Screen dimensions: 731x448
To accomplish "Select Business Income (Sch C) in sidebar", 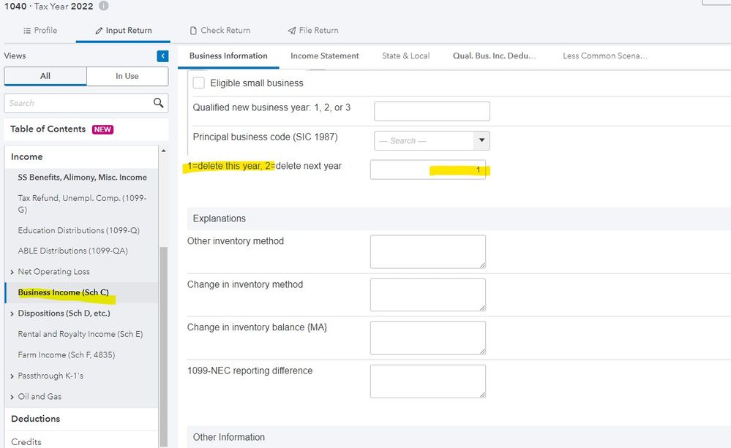I will [x=63, y=292].
